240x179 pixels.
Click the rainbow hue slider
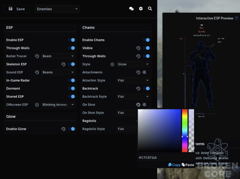pyautogui.click(x=185, y=131)
